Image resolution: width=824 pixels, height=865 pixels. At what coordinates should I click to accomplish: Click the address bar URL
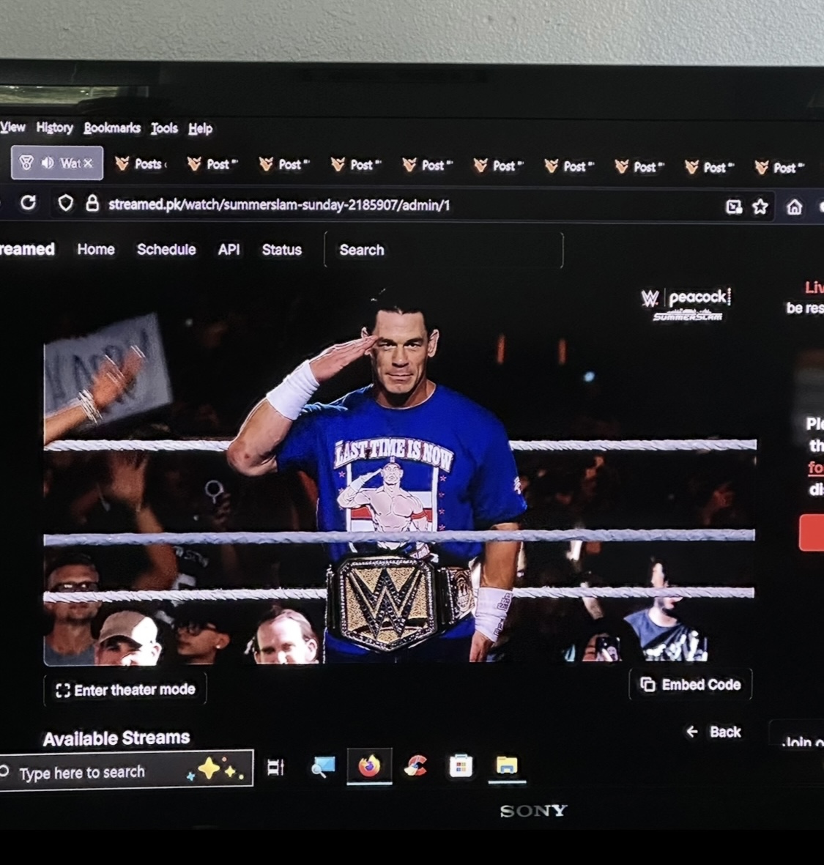coord(279,205)
